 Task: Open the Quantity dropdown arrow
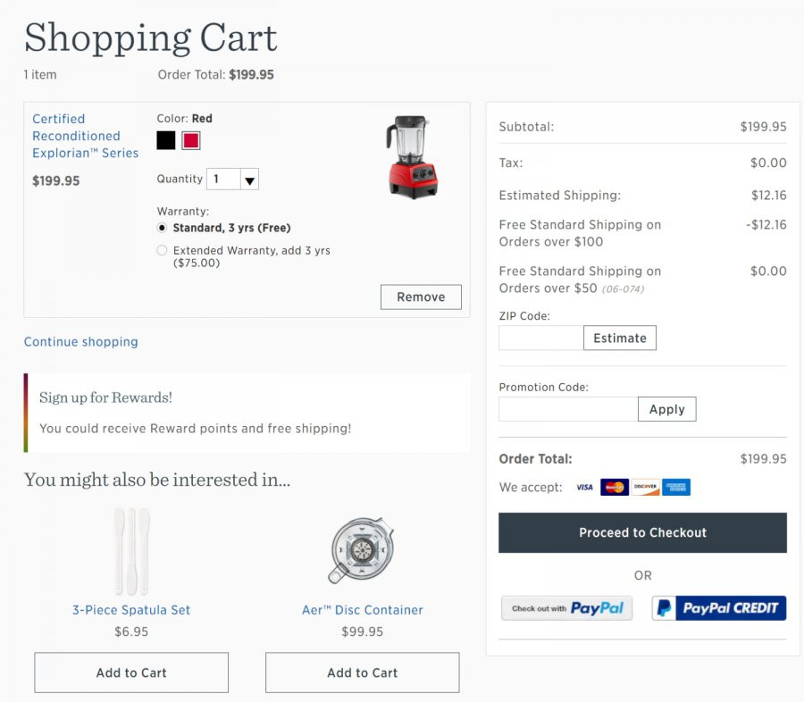pyautogui.click(x=250, y=180)
